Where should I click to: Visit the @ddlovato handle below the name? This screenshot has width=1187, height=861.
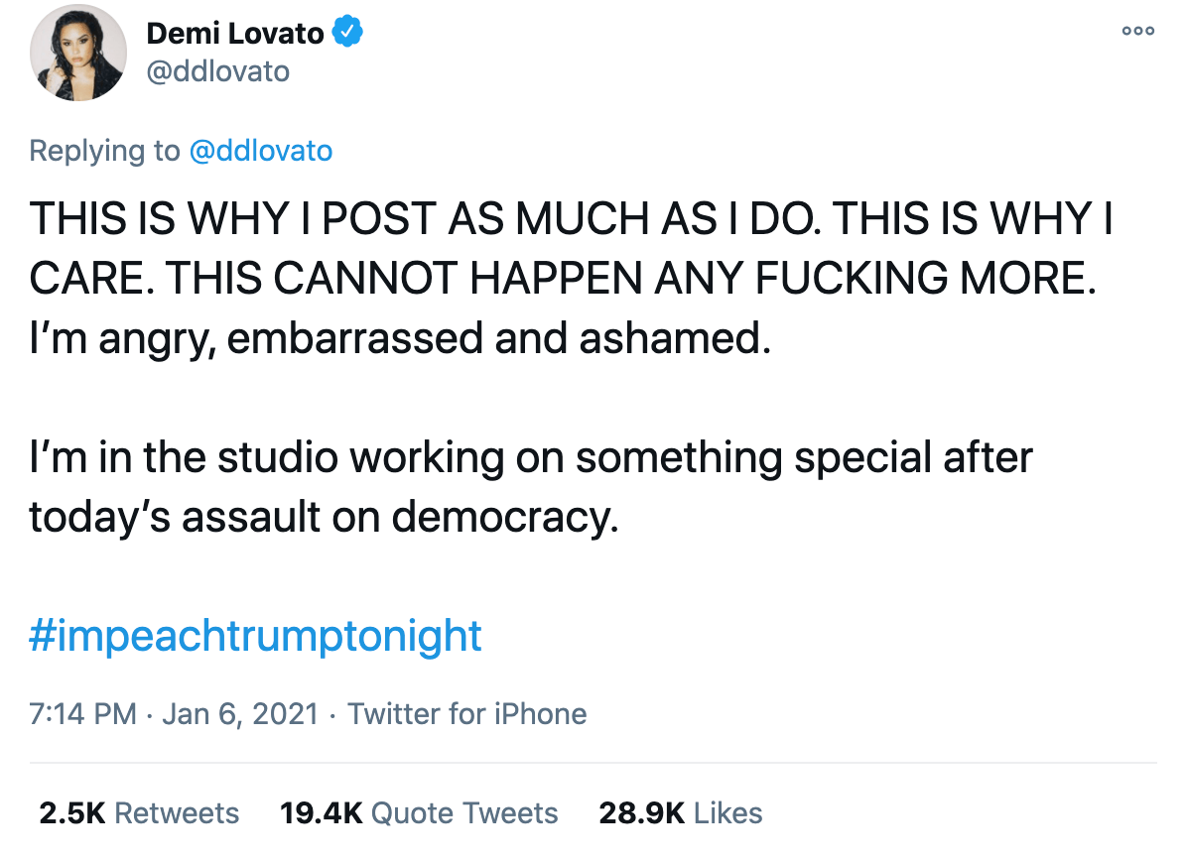click(217, 72)
